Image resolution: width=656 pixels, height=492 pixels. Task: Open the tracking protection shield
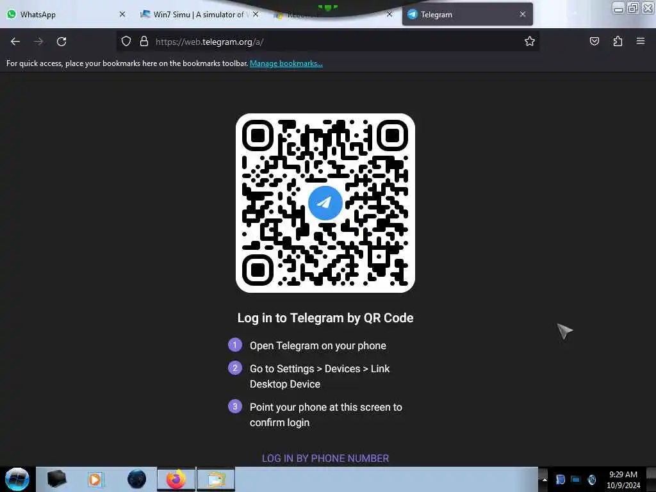126,42
